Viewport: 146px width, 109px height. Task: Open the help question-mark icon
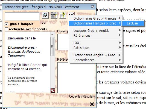coord(63,15)
